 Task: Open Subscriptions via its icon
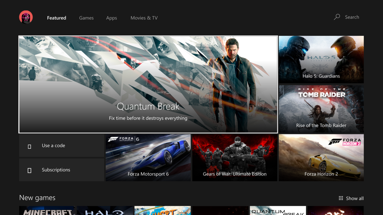pyautogui.click(x=29, y=170)
